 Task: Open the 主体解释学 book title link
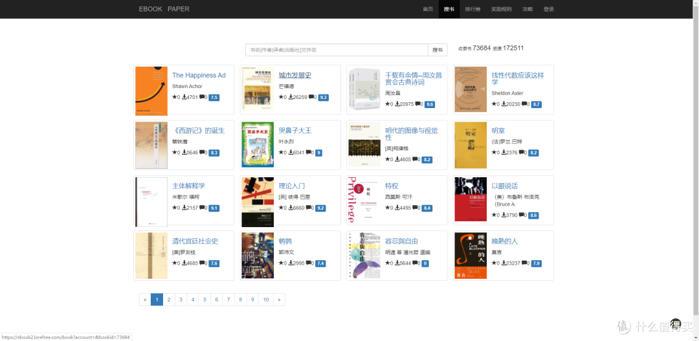pyautogui.click(x=188, y=186)
